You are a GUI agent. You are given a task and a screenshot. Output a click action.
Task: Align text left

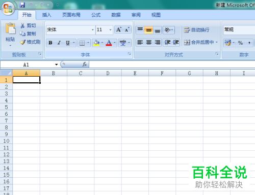(x=140, y=42)
